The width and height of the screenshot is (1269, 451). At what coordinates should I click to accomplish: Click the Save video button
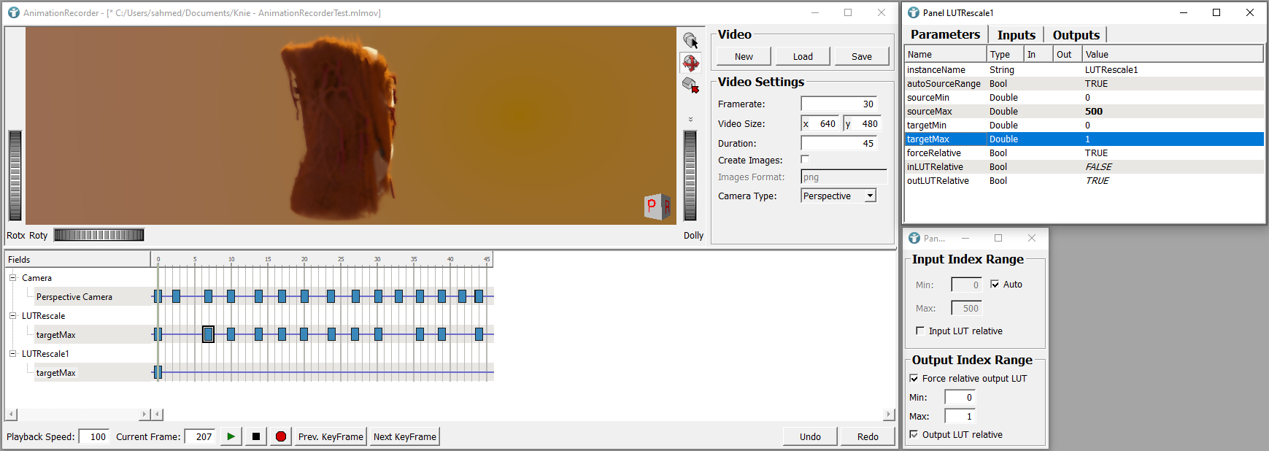click(861, 57)
